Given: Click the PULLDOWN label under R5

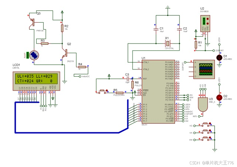Looking at the screenshot, I should point(119,95).
